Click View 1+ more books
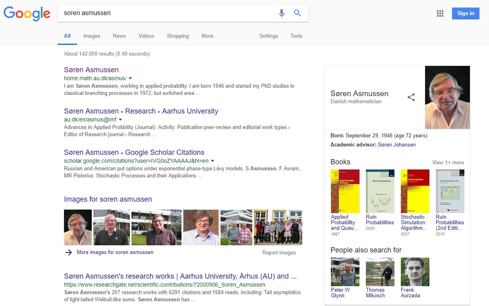 448,163
